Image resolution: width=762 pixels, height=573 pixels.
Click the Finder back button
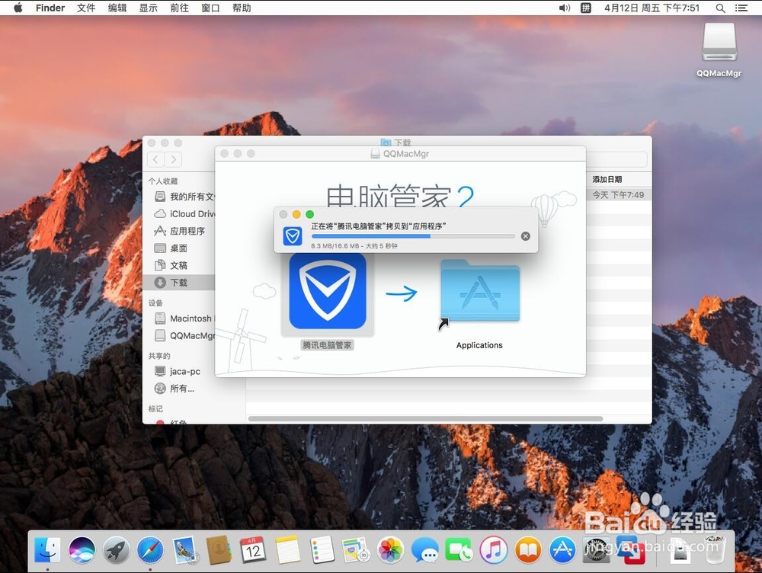pos(155,159)
